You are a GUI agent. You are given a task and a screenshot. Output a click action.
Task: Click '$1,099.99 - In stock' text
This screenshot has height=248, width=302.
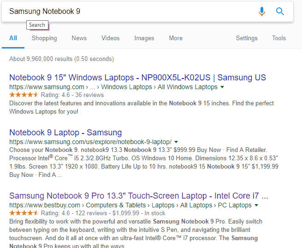(139, 213)
